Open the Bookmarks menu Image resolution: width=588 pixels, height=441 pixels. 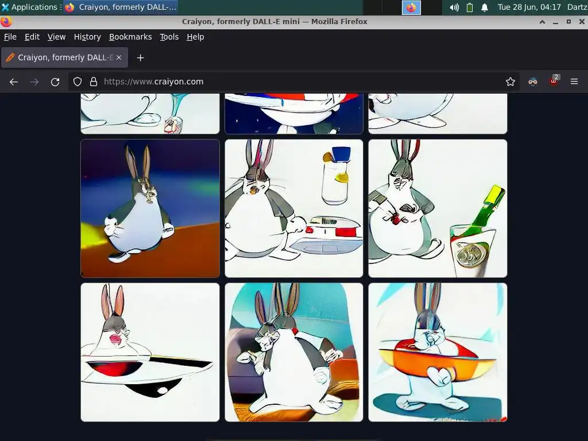point(130,37)
